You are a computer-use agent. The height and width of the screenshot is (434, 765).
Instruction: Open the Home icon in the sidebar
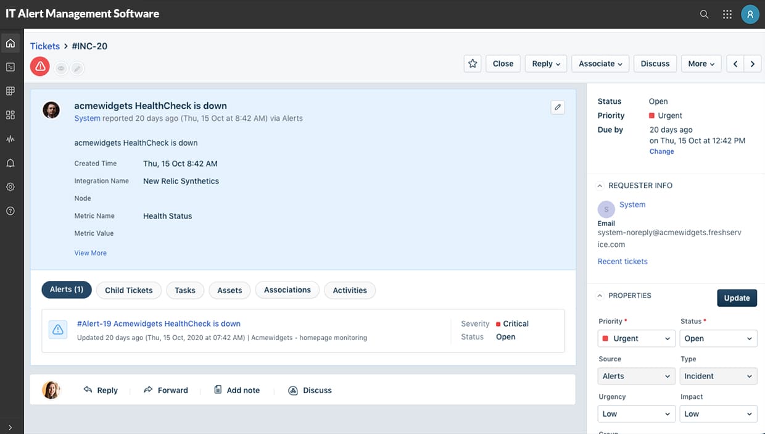coord(10,43)
